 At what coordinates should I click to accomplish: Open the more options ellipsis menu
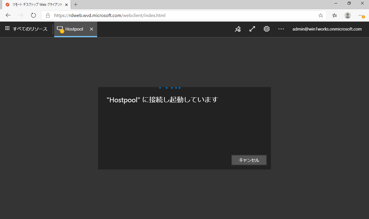coord(281,29)
